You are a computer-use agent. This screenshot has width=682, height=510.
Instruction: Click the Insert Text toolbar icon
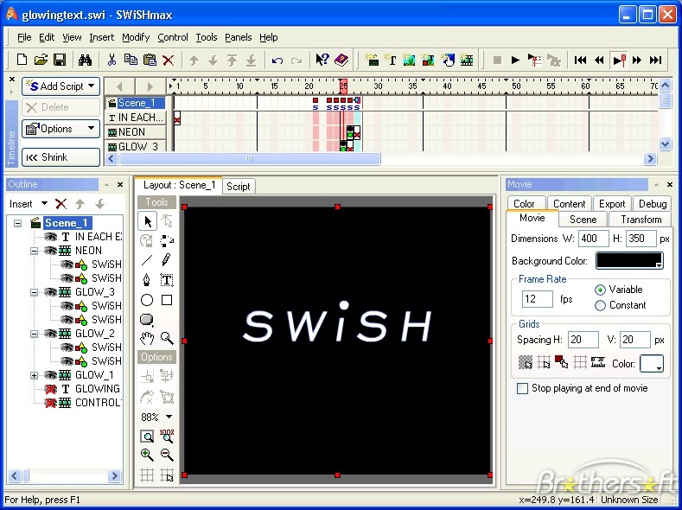[x=390, y=60]
